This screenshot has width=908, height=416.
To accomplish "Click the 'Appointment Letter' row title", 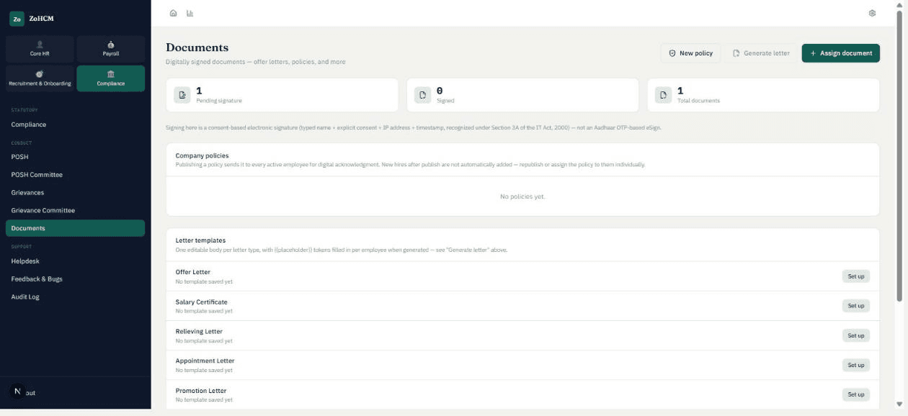I will [205, 361].
